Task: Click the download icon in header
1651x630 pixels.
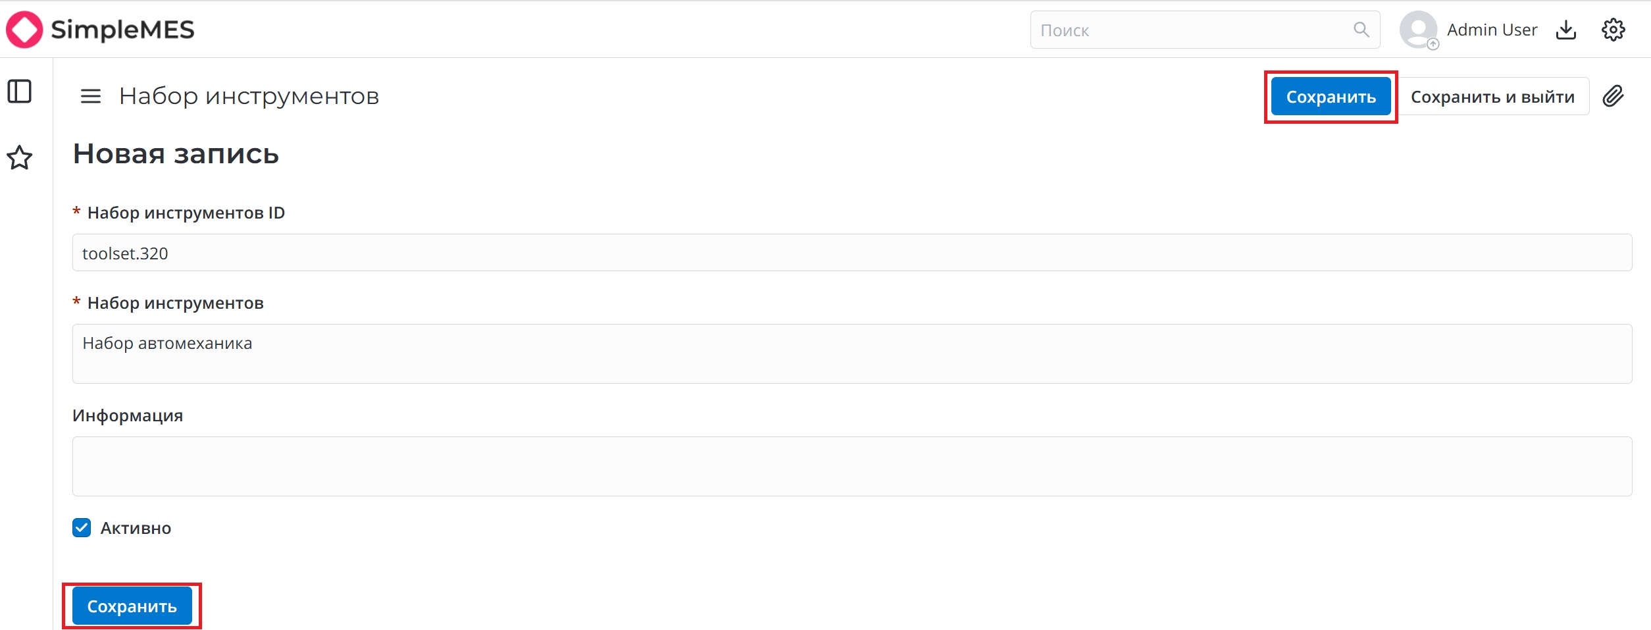Action: pos(1566,30)
